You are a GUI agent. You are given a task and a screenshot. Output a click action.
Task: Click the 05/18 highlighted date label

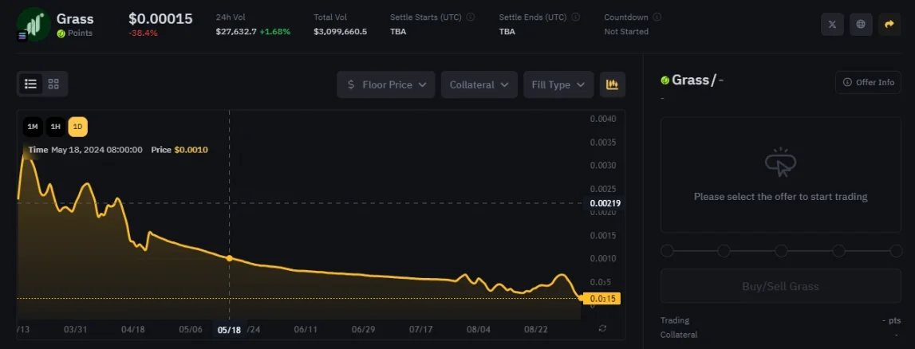229,329
